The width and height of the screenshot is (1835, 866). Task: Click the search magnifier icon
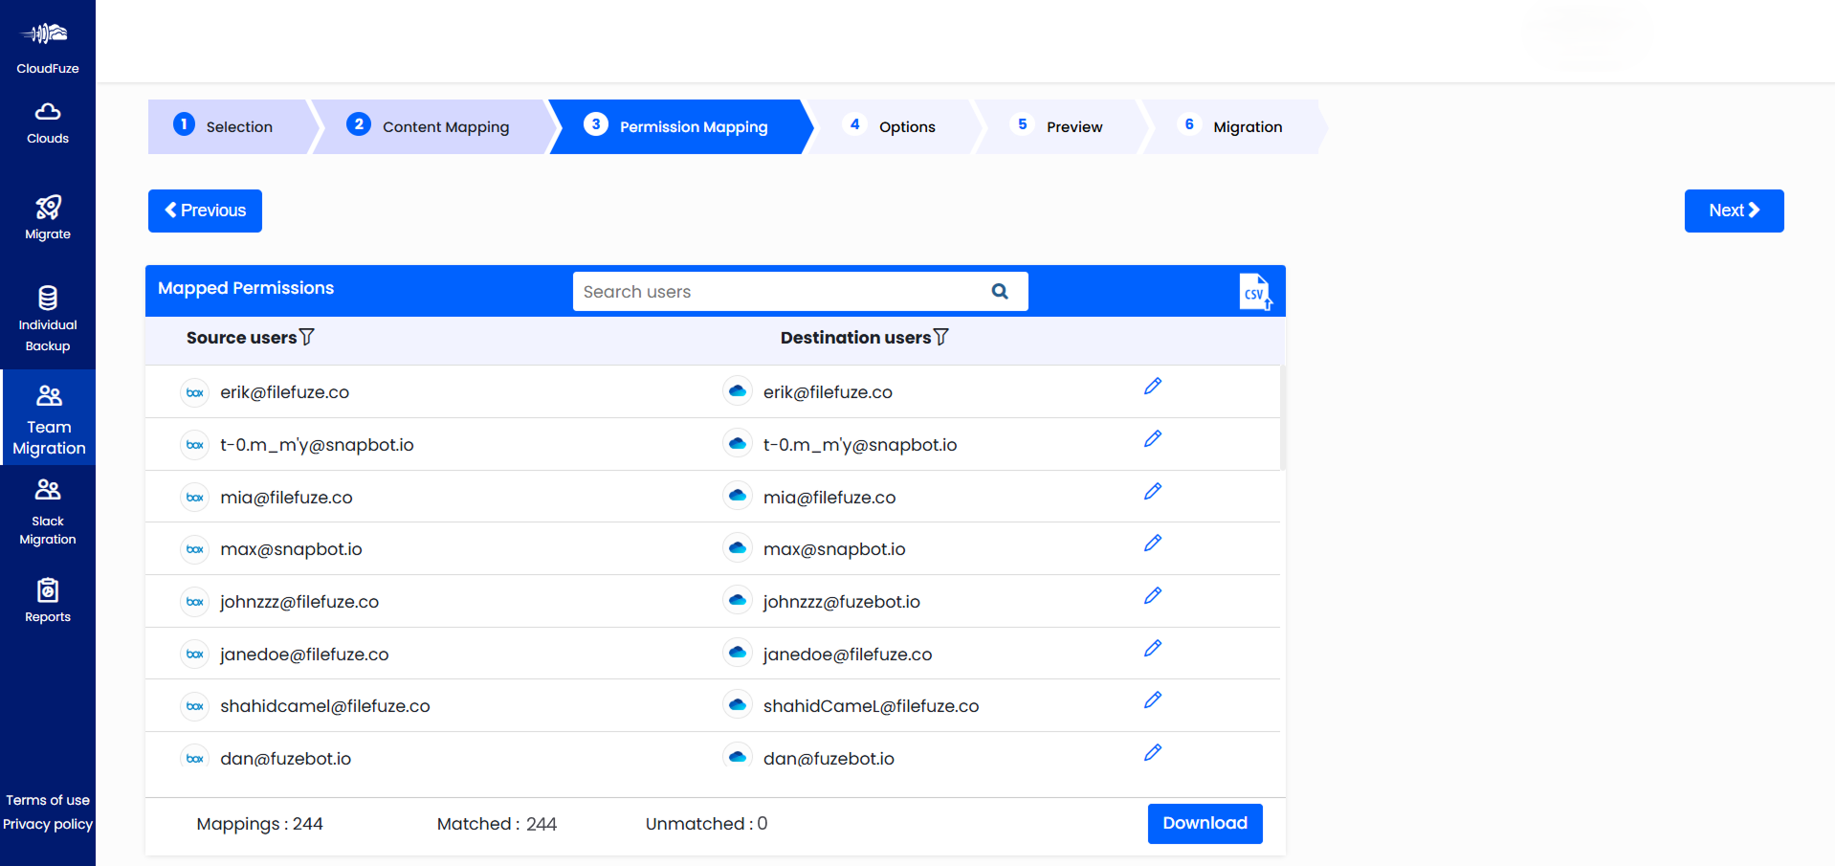(x=999, y=291)
